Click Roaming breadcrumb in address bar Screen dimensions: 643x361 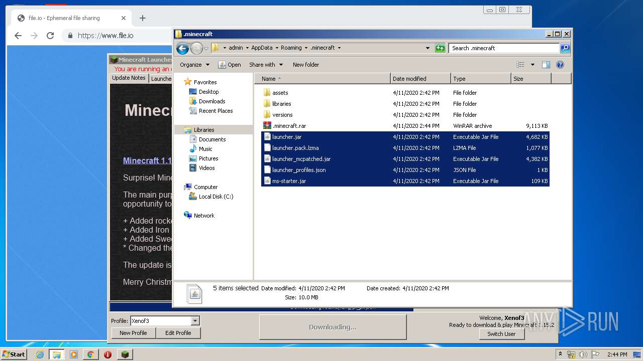pyautogui.click(x=291, y=48)
